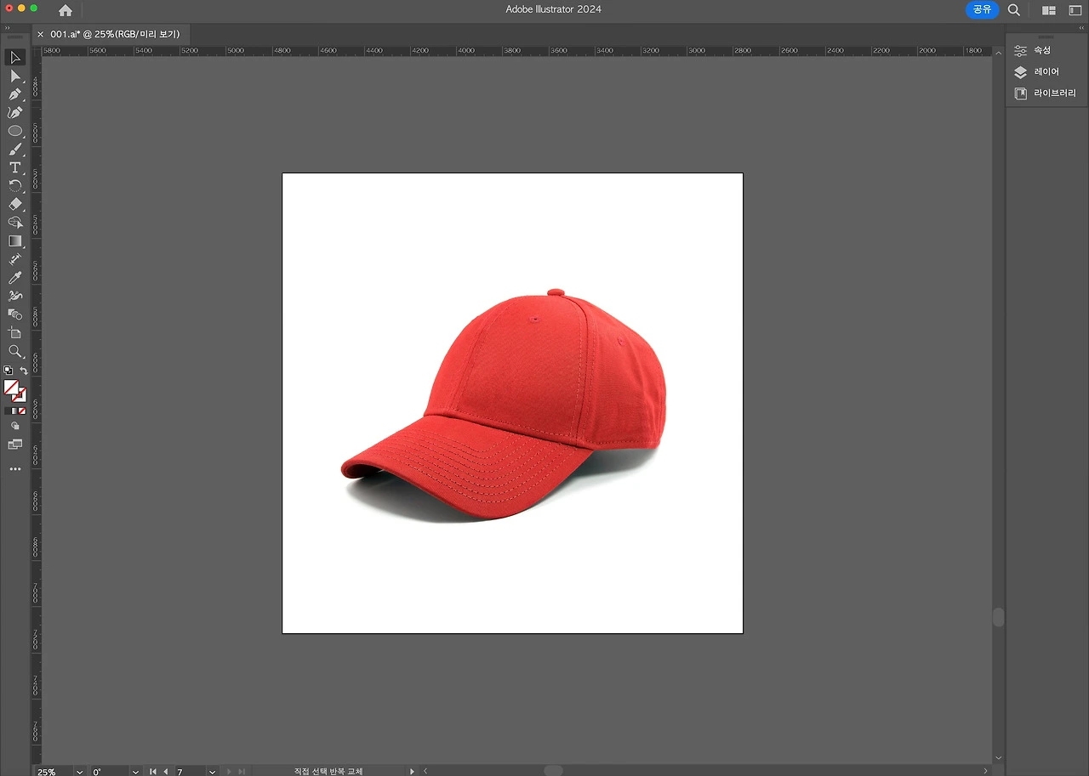Select the Pen tool
The image size is (1089, 776).
tap(15, 94)
